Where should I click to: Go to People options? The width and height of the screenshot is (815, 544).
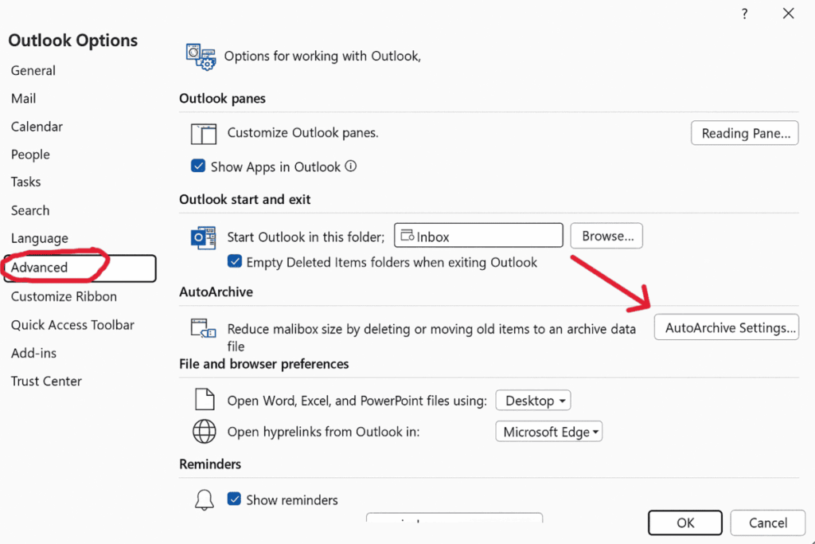pos(30,155)
